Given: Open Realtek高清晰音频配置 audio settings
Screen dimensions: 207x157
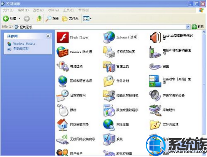Looking at the screenshot, I should 171,37.
